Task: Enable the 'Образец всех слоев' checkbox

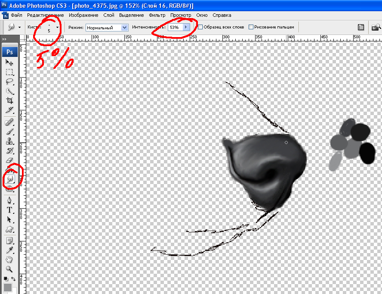Action: (200, 27)
